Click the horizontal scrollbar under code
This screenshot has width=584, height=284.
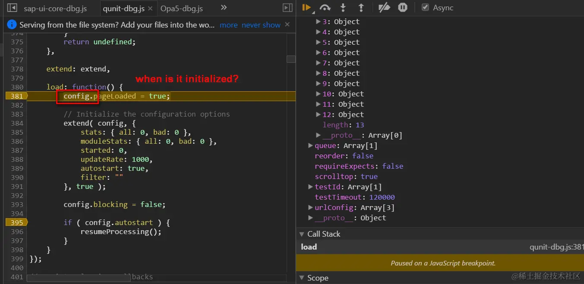79,278
